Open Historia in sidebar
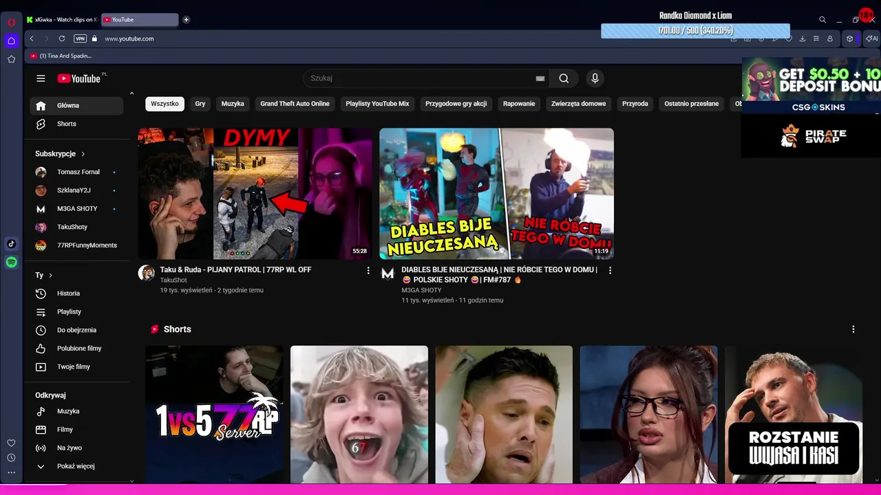The height and width of the screenshot is (495, 881). tap(76, 294)
